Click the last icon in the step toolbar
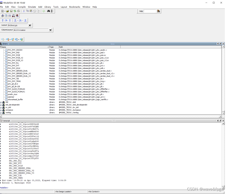 tap(25, 20)
